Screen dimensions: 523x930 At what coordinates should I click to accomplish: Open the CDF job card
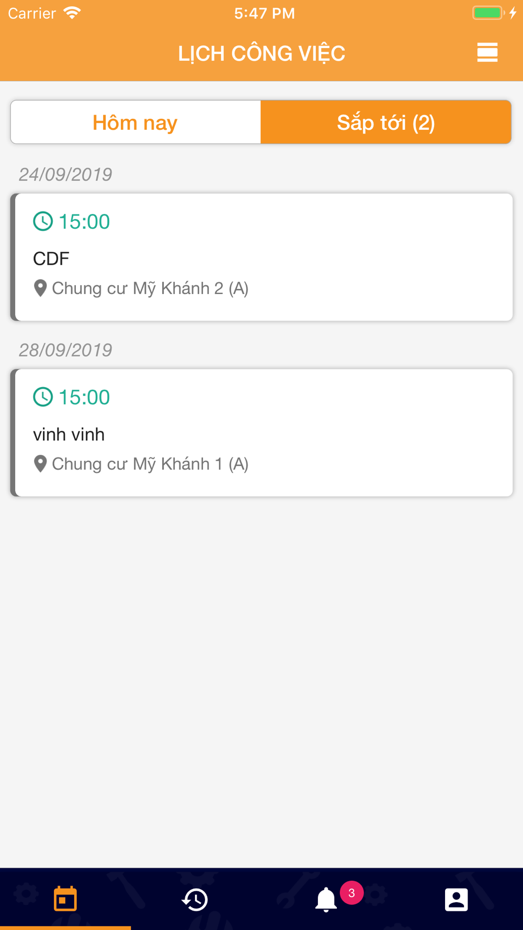pos(261,257)
